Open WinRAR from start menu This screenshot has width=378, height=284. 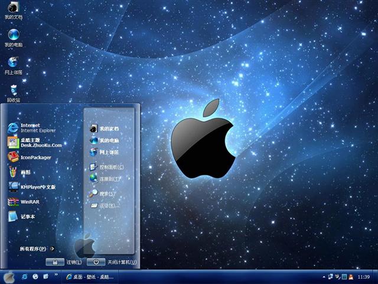24,202
